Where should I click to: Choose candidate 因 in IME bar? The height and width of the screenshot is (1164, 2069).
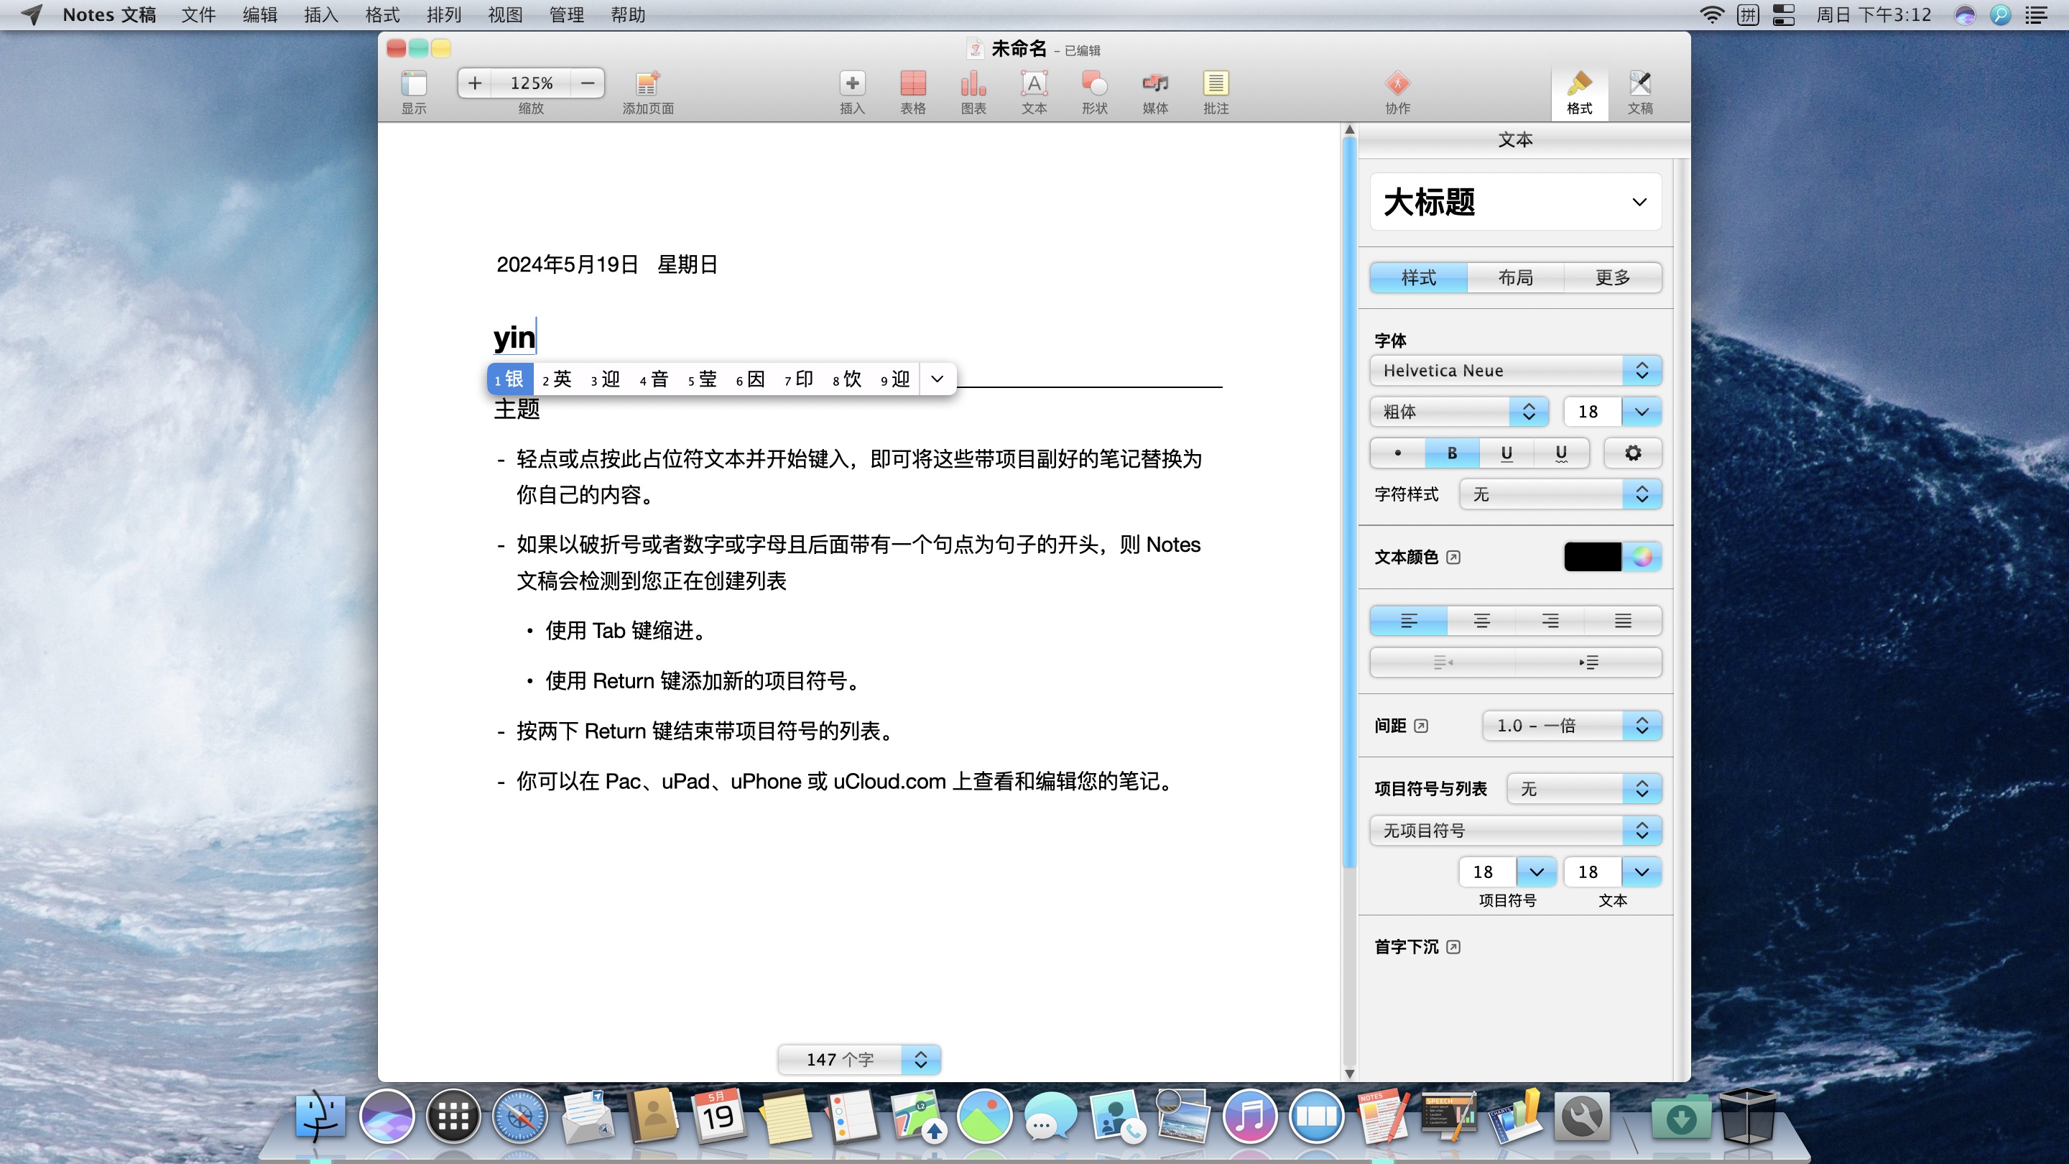750,379
